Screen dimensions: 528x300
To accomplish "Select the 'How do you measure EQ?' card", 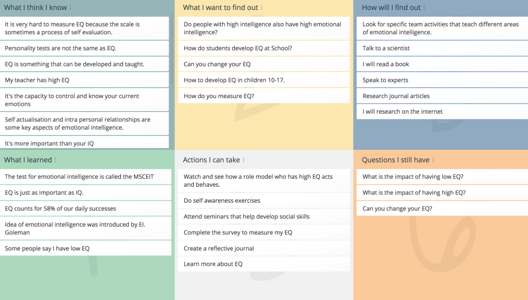I will click(x=263, y=96).
